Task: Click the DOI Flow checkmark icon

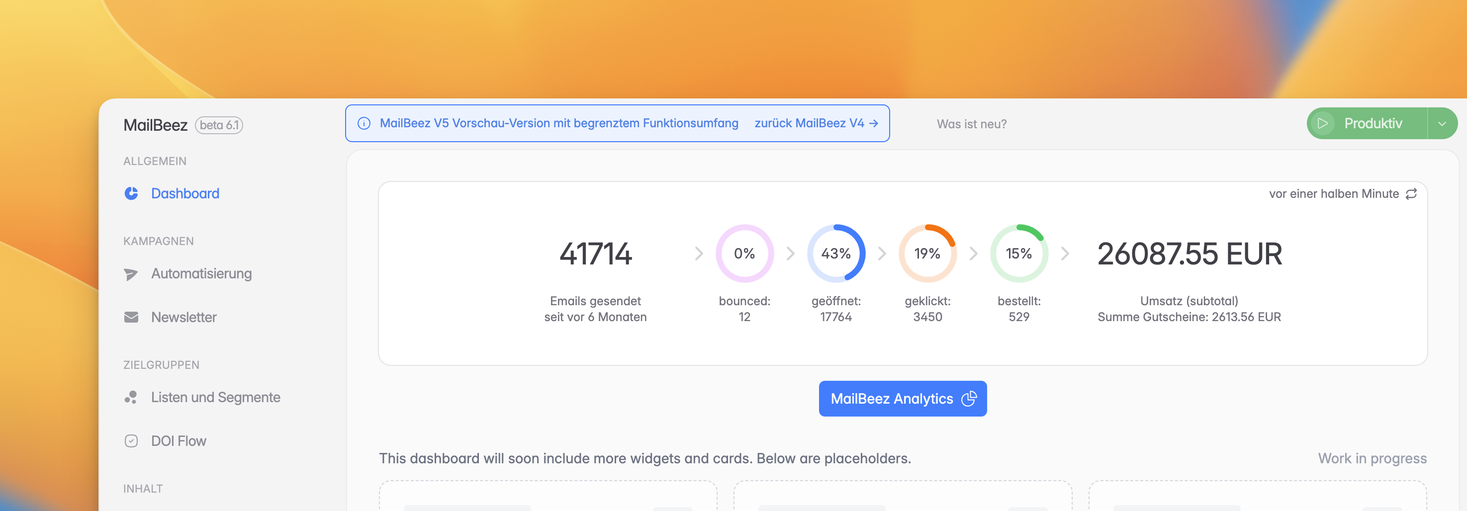Action: 131,441
